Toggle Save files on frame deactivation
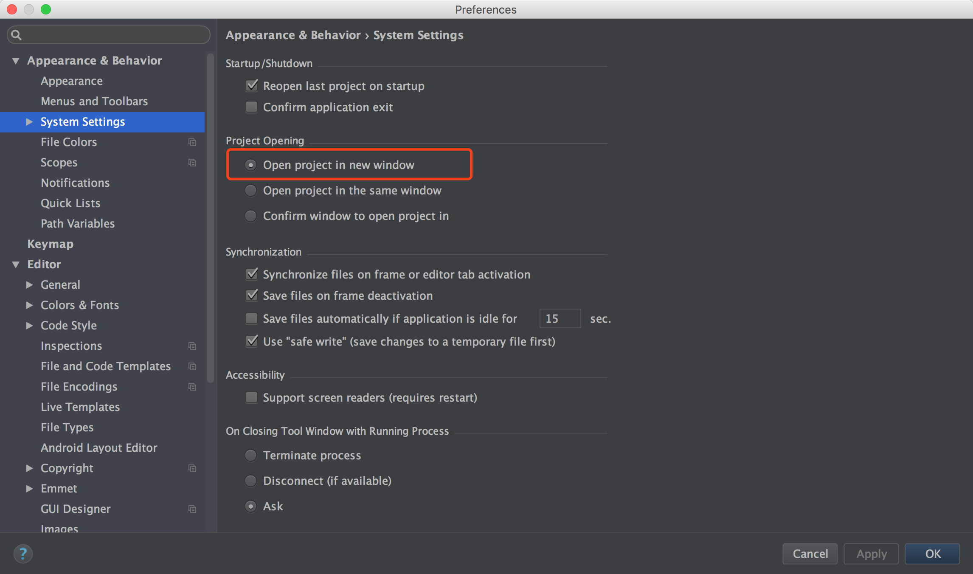Viewport: 973px width, 574px height. click(x=251, y=295)
